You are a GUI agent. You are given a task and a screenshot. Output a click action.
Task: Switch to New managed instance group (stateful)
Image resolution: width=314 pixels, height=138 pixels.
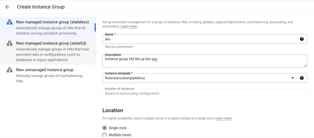[51, 43]
